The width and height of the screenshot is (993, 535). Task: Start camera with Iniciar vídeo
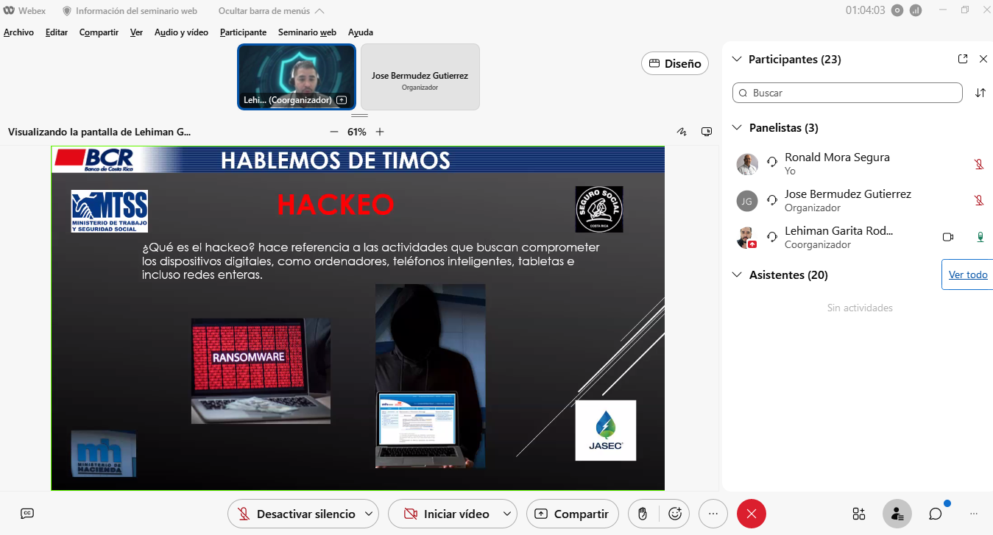pyautogui.click(x=446, y=514)
